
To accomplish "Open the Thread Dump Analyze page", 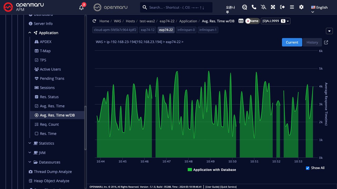I will pyautogui.click(x=53, y=172).
